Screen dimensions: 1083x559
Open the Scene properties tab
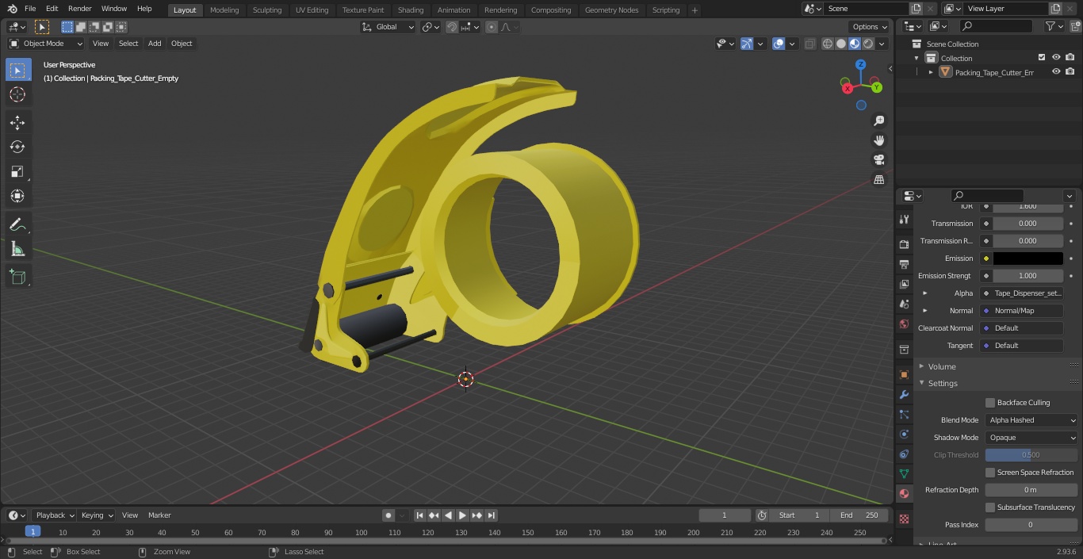tap(904, 304)
